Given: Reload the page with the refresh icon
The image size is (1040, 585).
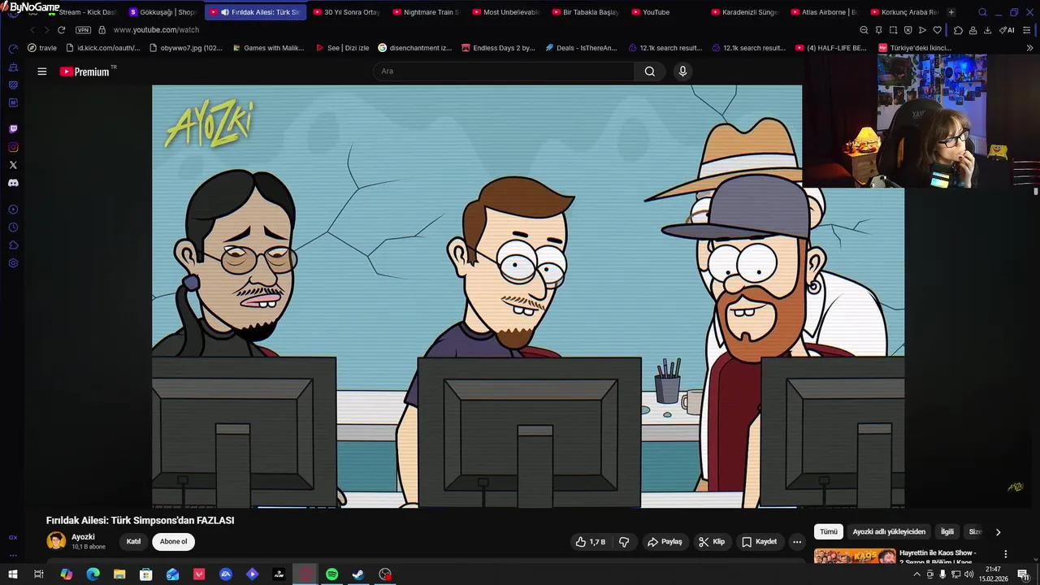Looking at the screenshot, I should coord(61,30).
